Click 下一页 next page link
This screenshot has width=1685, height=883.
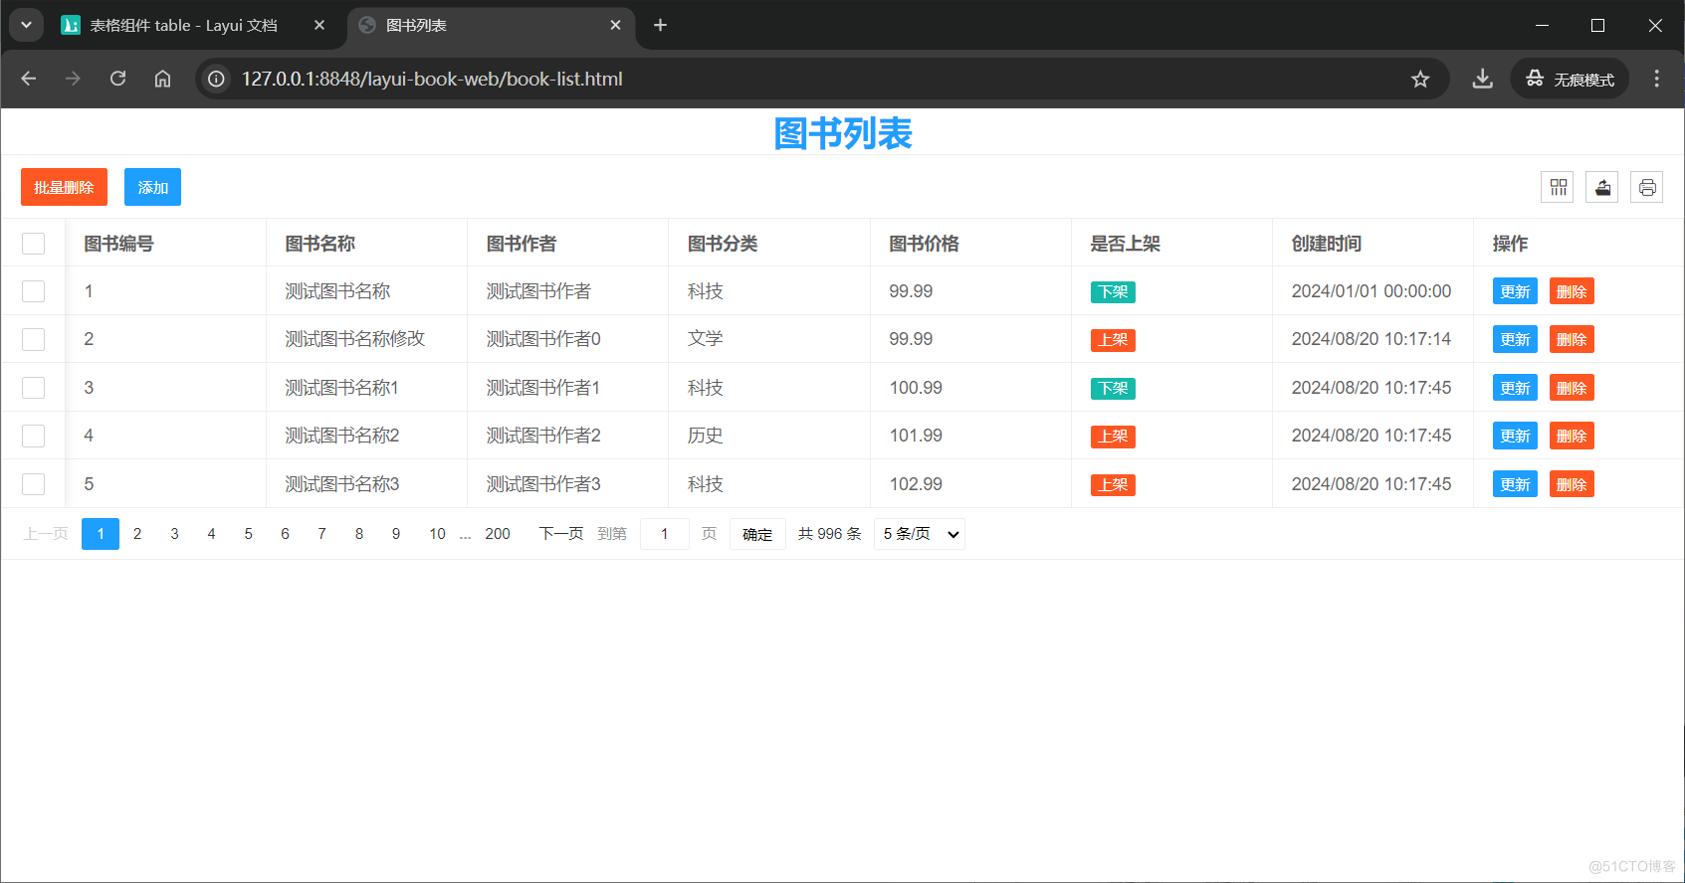tap(561, 534)
